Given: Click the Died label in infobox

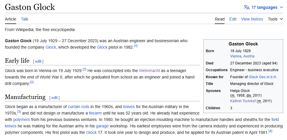Looking at the screenshot, I should click(210, 63).
